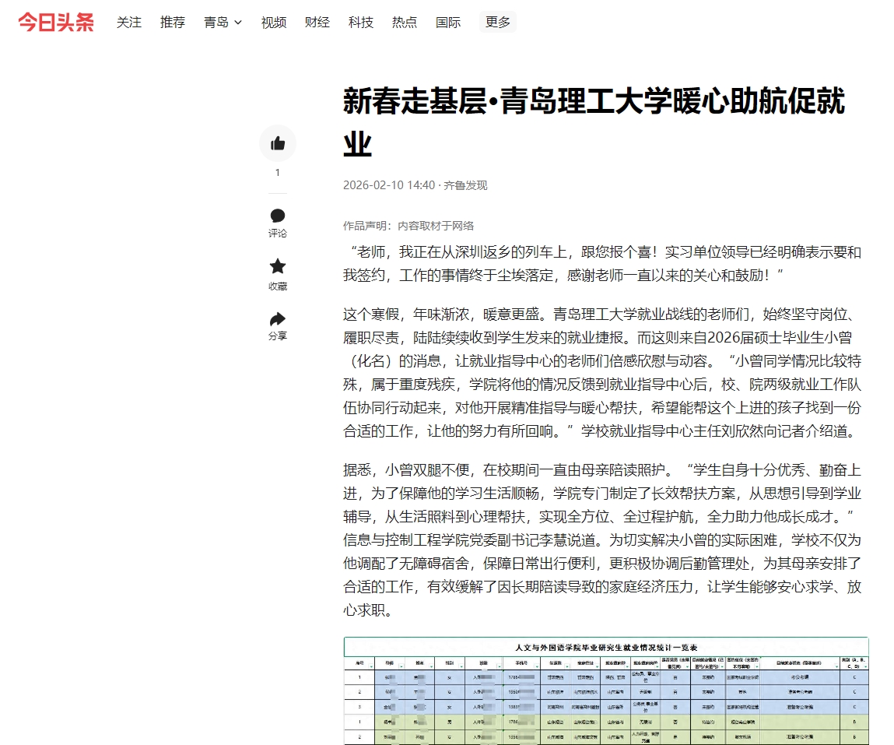Open the 更多 channels menu
The width and height of the screenshot is (894, 745).
coord(498,23)
